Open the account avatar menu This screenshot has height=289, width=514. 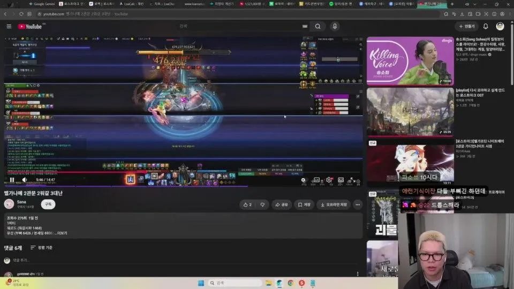point(500,26)
